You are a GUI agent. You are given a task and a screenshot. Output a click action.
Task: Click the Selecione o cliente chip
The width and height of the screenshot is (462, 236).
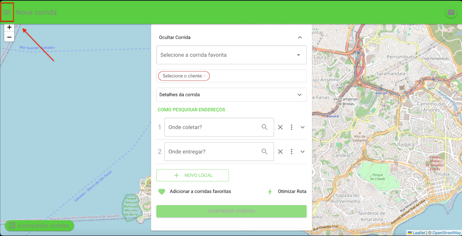[x=184, y=76]
